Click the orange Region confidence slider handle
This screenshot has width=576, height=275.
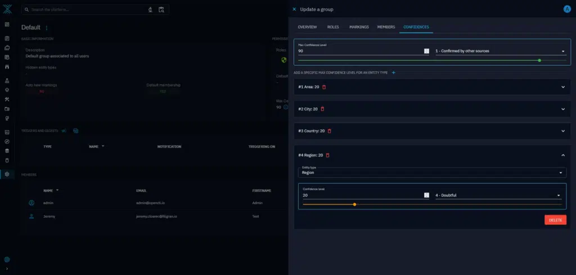tap(354, 204)
